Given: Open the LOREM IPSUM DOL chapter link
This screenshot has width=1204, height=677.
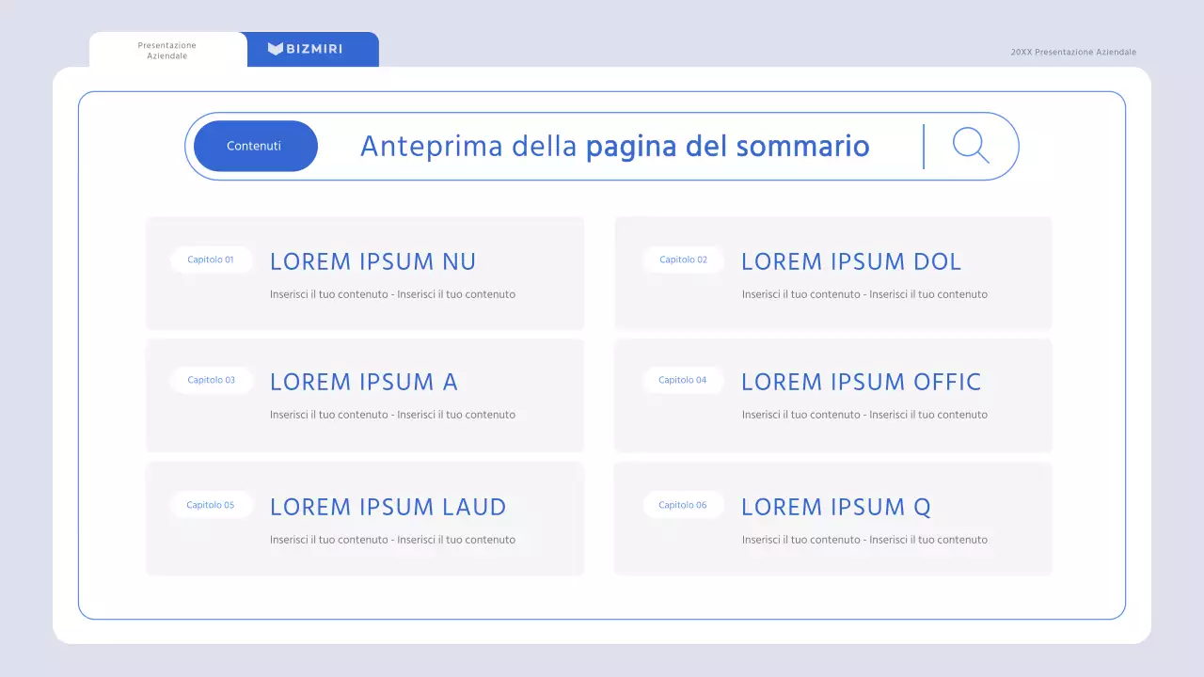Looking at the screenshot, I should [x=850, y=261].
